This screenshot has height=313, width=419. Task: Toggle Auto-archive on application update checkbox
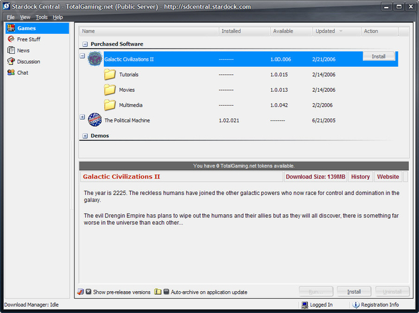[x=166, y=292]
